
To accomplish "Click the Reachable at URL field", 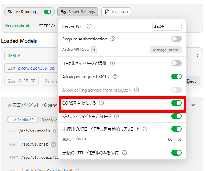I will click(x=47, y=25).
